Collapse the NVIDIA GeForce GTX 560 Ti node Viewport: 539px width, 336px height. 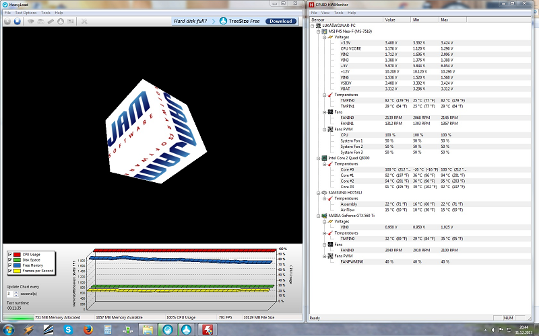coord(318,216)
